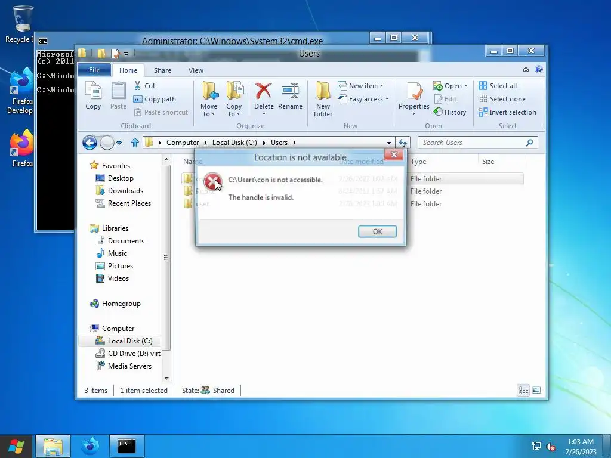Click Paste shortcut in the ribbon
The width and height of the screenshot is (611, 458).
pos(161,112)
